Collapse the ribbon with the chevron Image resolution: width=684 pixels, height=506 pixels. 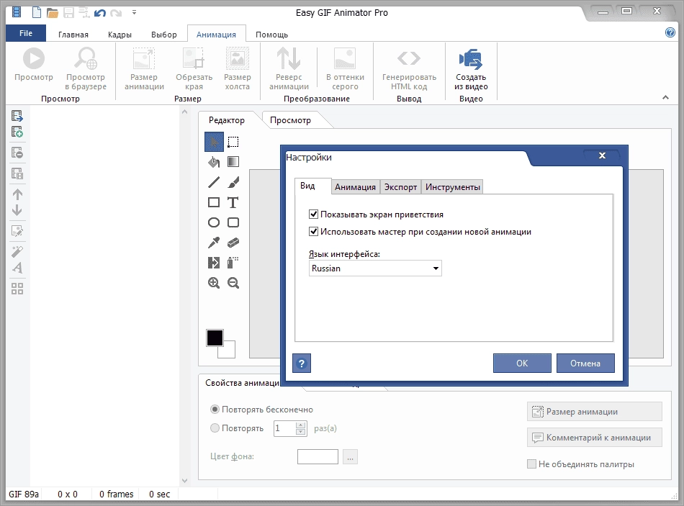[x=665, y=97]
